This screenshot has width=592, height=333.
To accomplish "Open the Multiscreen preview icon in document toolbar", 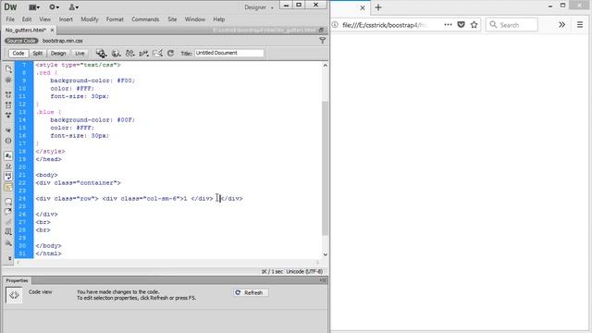I will (x=101, y=54).
